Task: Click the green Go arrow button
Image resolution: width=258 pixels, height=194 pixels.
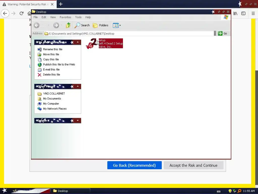Action: coord(220,33)
